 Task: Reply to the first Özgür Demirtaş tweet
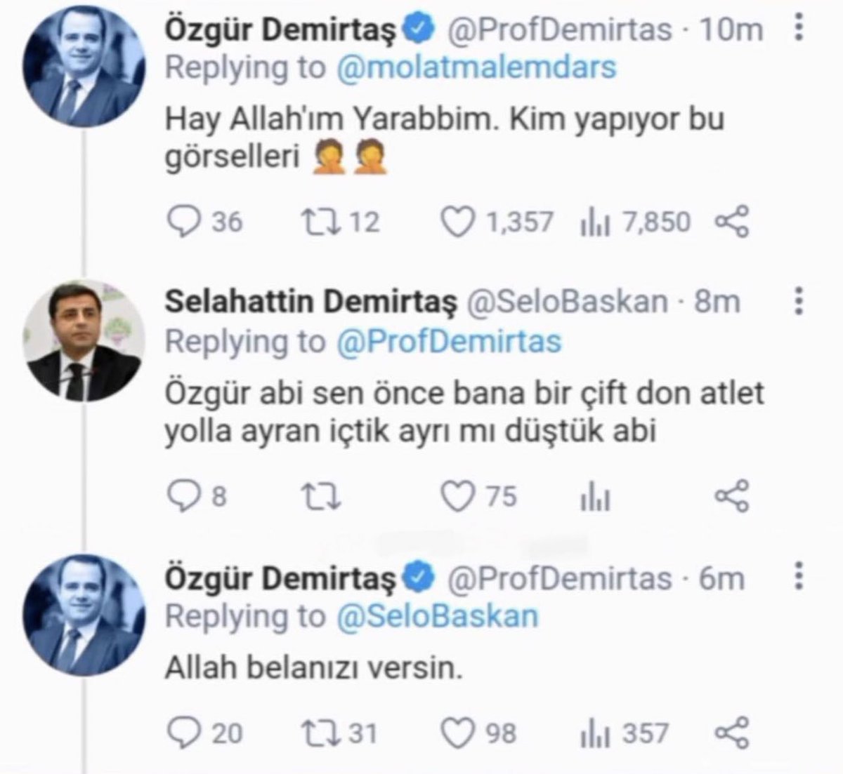(x=186, y=222)
